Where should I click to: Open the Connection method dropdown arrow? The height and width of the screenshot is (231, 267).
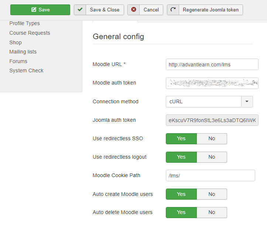[247, 101]
